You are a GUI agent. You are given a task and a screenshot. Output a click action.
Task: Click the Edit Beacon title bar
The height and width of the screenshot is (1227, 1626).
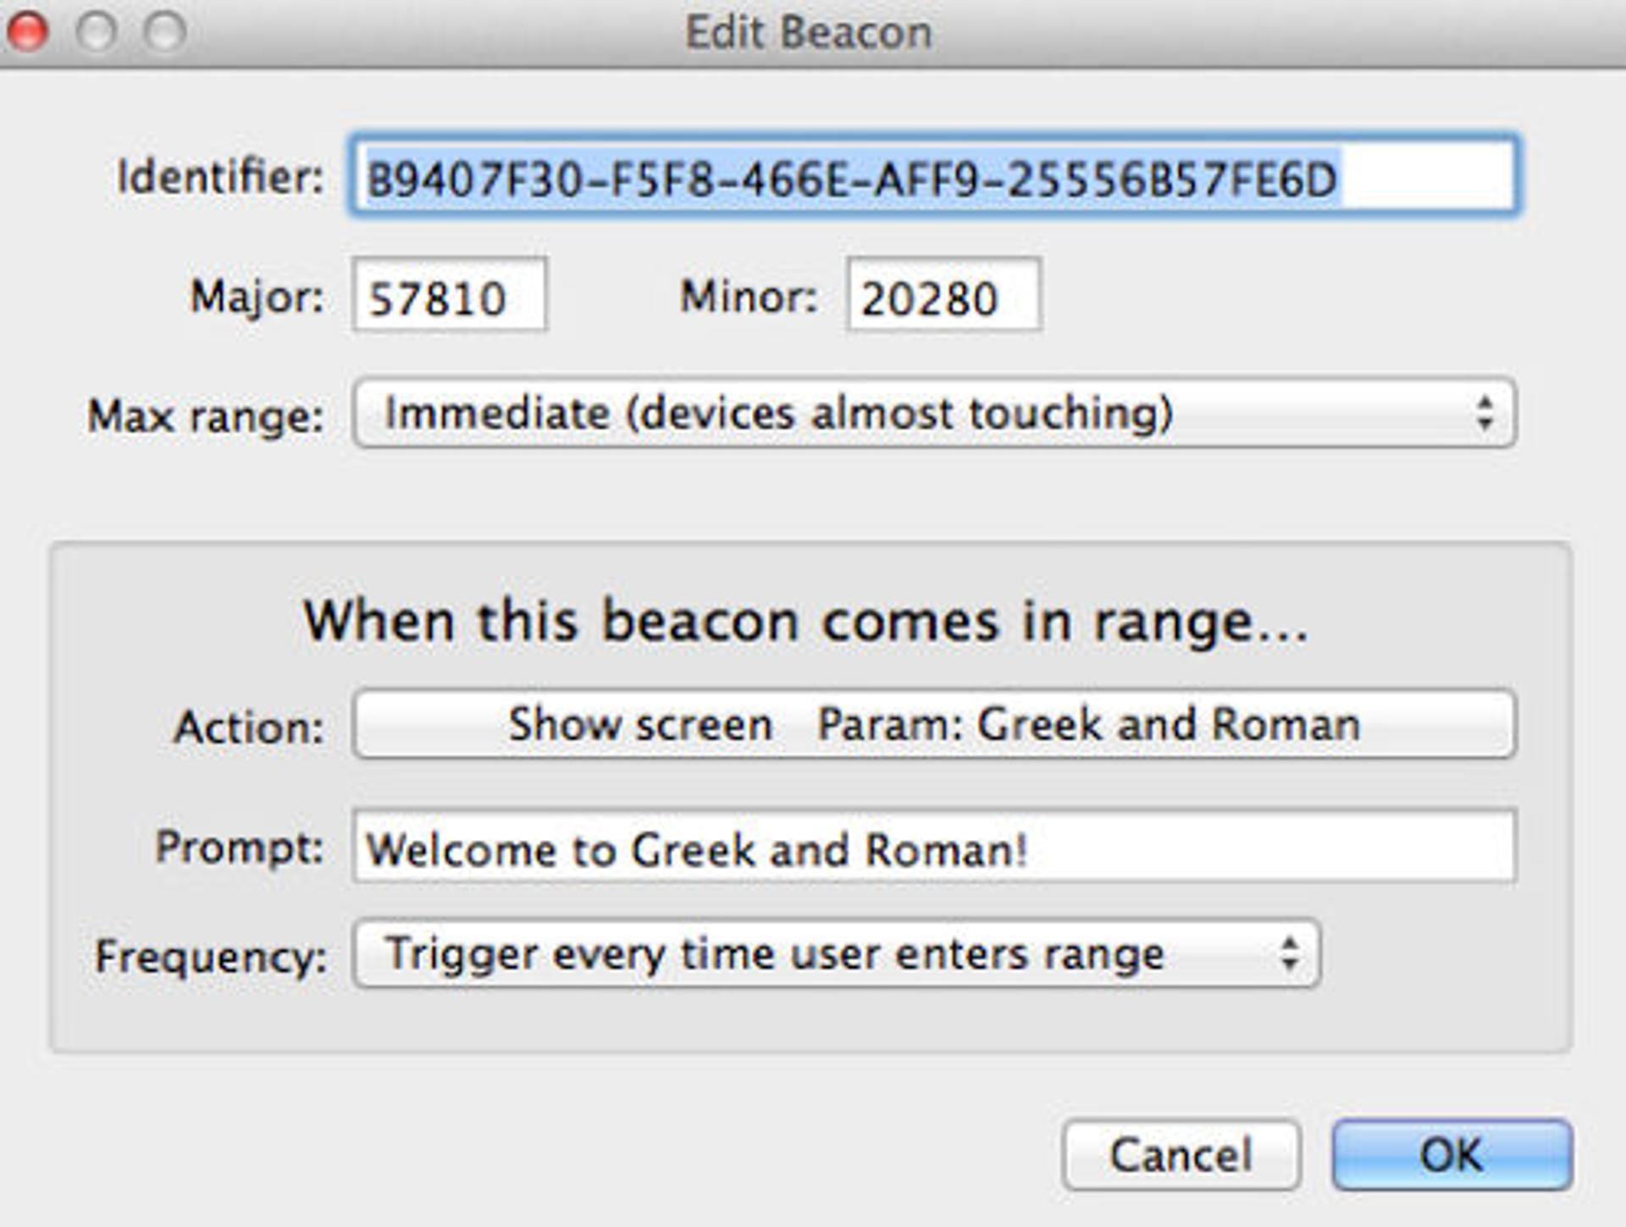(809, 32)
